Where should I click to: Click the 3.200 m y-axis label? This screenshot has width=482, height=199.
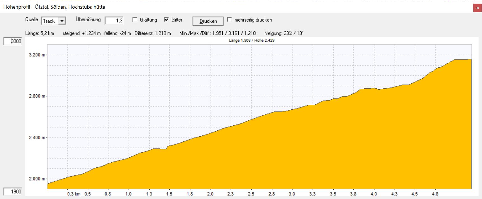click(37, 55)
